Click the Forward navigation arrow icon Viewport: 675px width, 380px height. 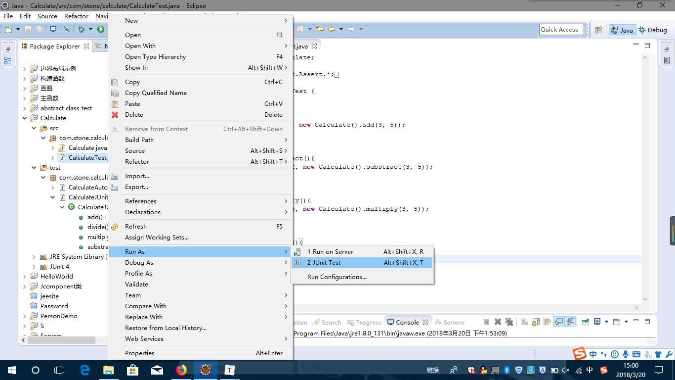click(x=351, y=30)
